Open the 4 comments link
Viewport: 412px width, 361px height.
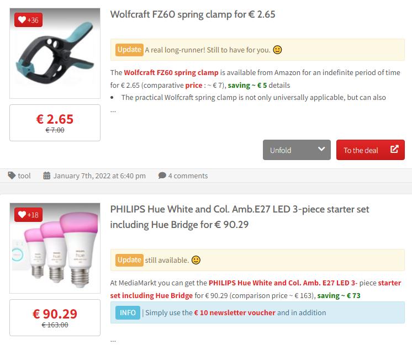pos(188,176)
